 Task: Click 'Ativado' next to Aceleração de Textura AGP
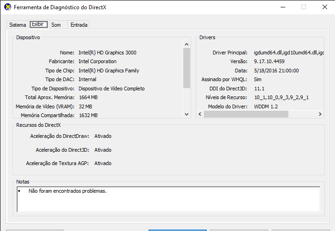103,163
